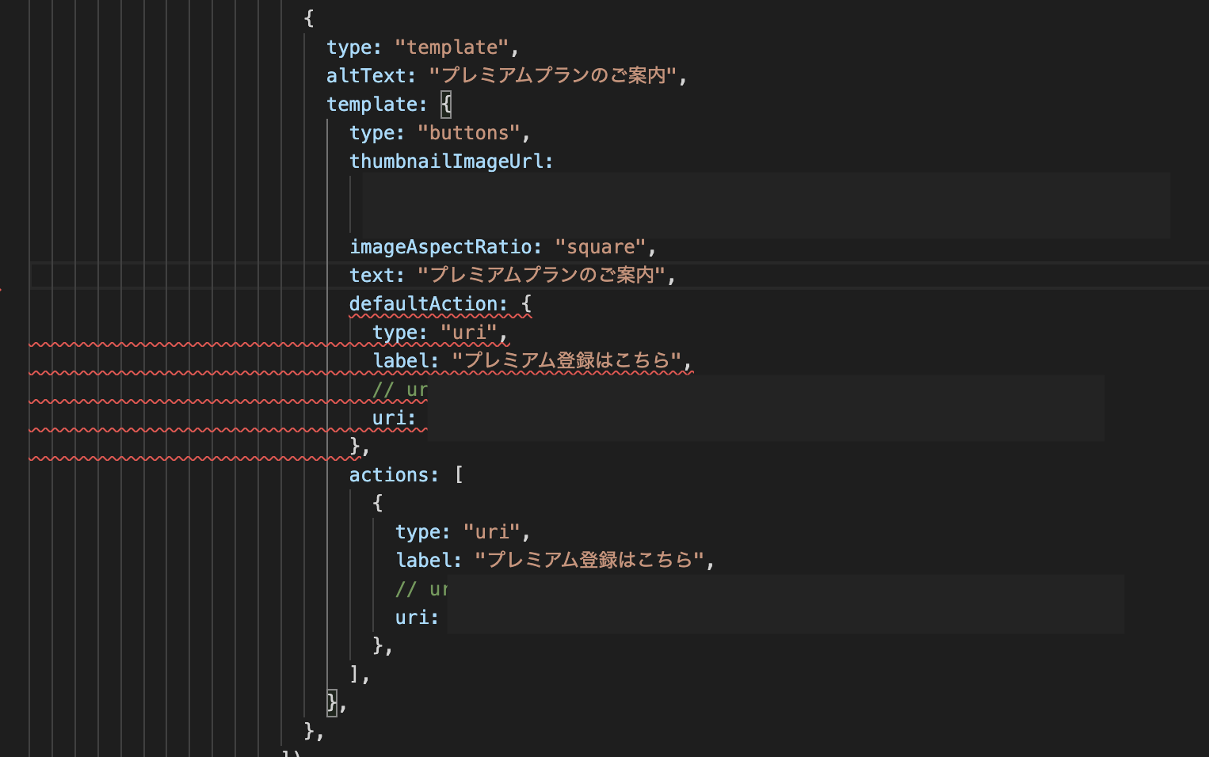Click the uri: key inside defaultAction

pos(394,417)
